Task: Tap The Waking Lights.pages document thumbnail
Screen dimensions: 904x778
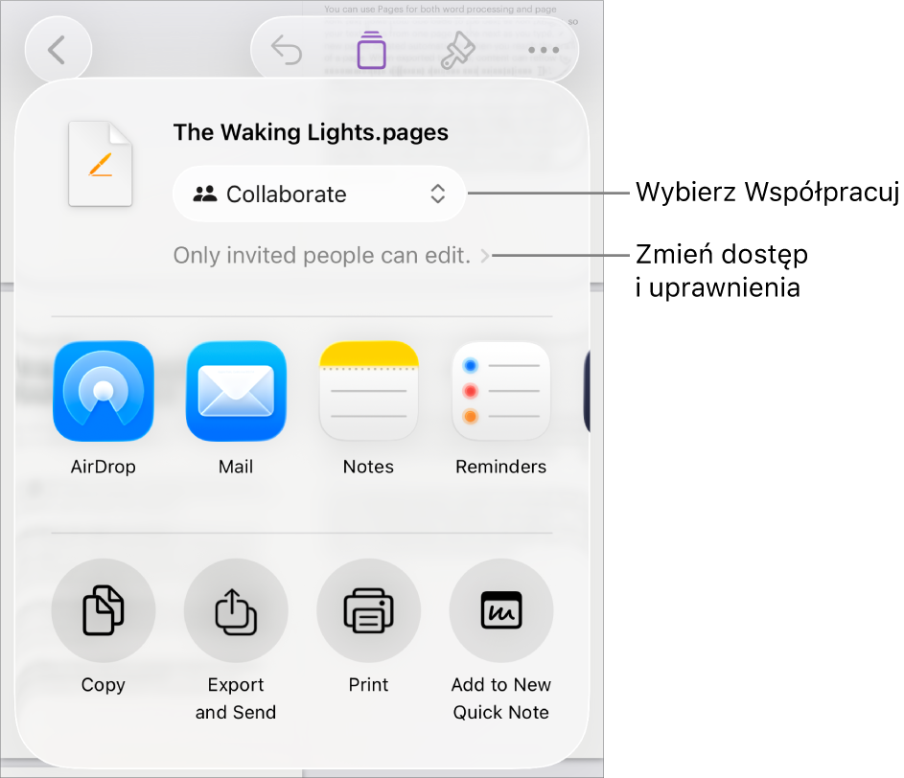Action: 101,164
